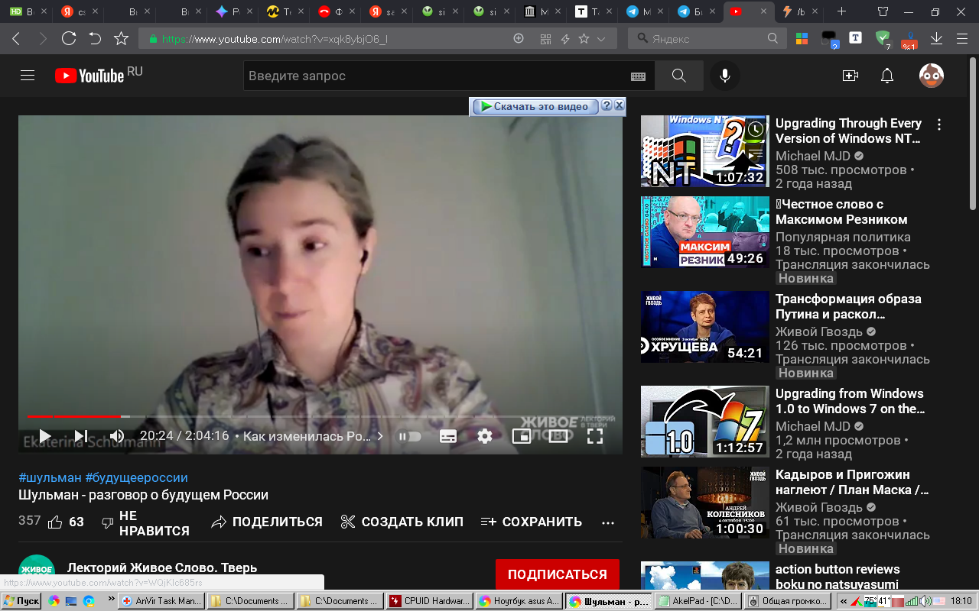Skip to the next video
979x611 pixels.
[x=81, y=436]
